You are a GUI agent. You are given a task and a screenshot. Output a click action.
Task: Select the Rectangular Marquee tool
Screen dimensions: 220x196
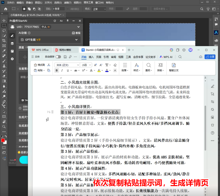[x=4, y=25]
